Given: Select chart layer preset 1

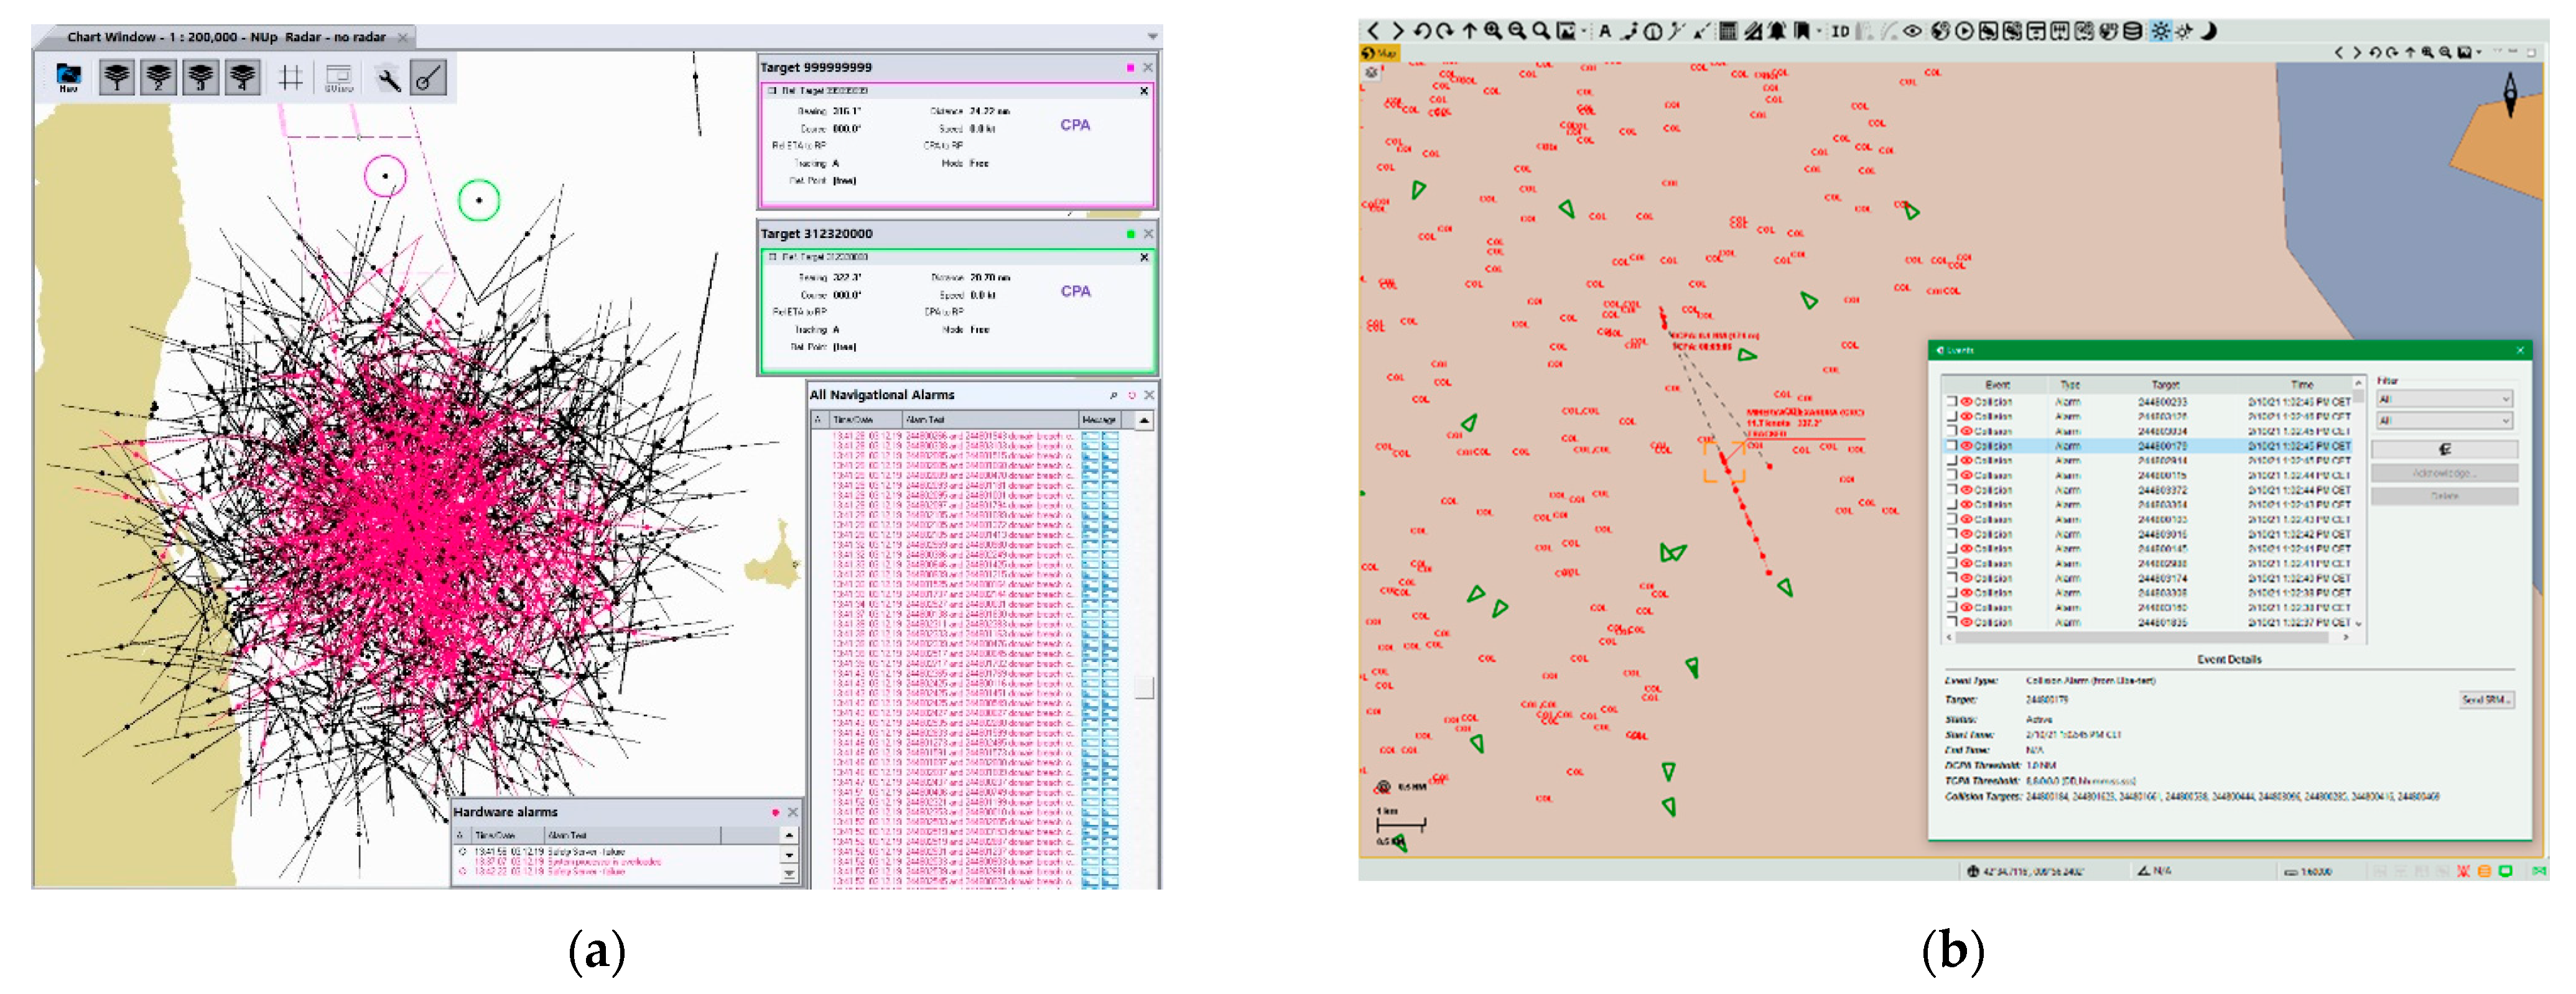Looking at the screenshot, I should pos(117,77).
